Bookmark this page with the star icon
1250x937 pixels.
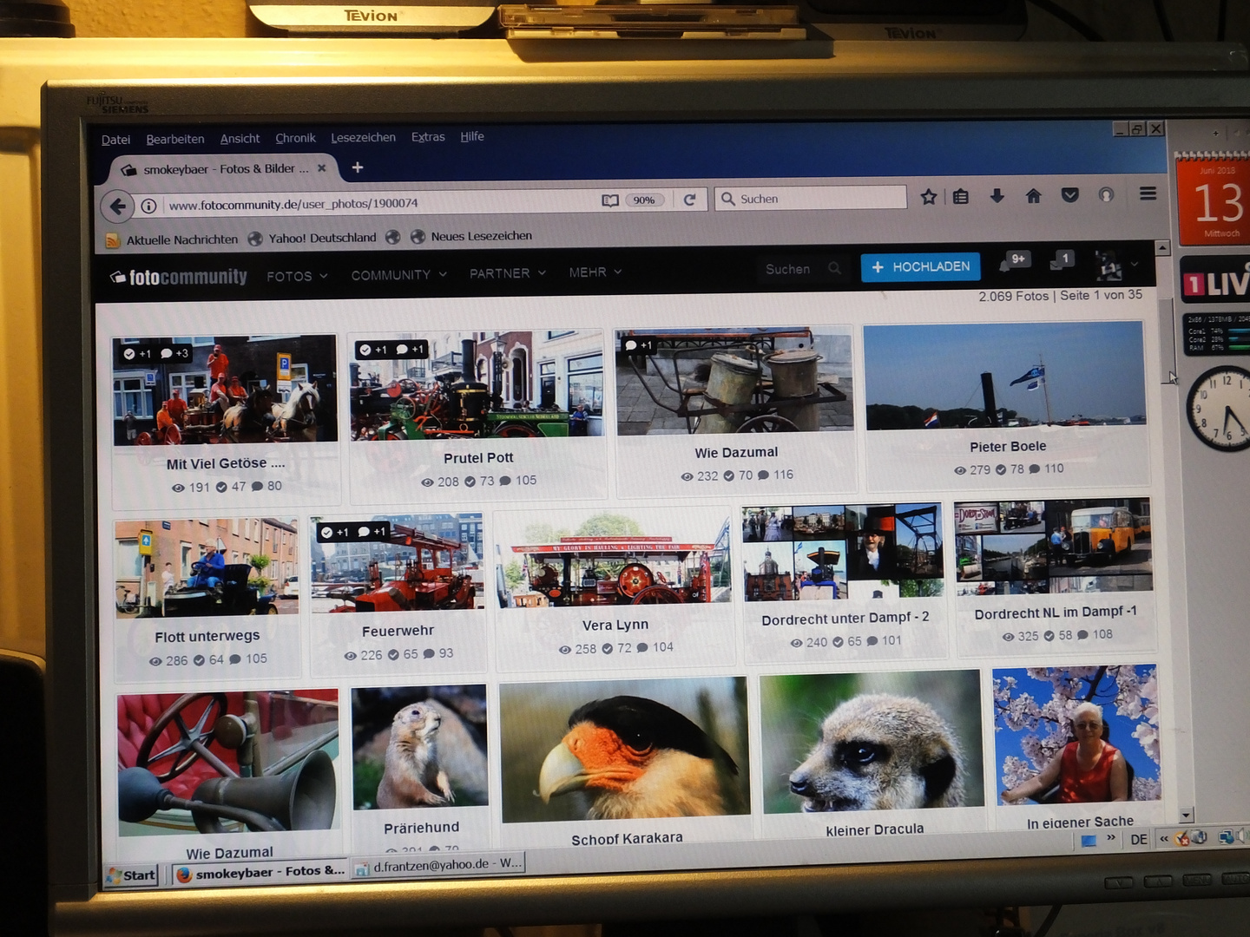[928, 197]
